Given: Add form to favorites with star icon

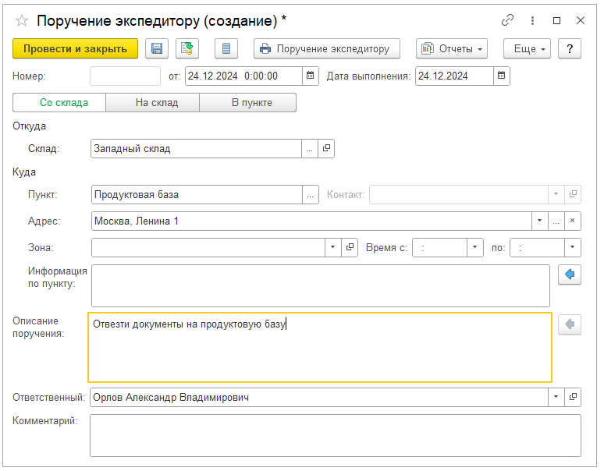Looking at the screenshot, I should pos(22,21).
